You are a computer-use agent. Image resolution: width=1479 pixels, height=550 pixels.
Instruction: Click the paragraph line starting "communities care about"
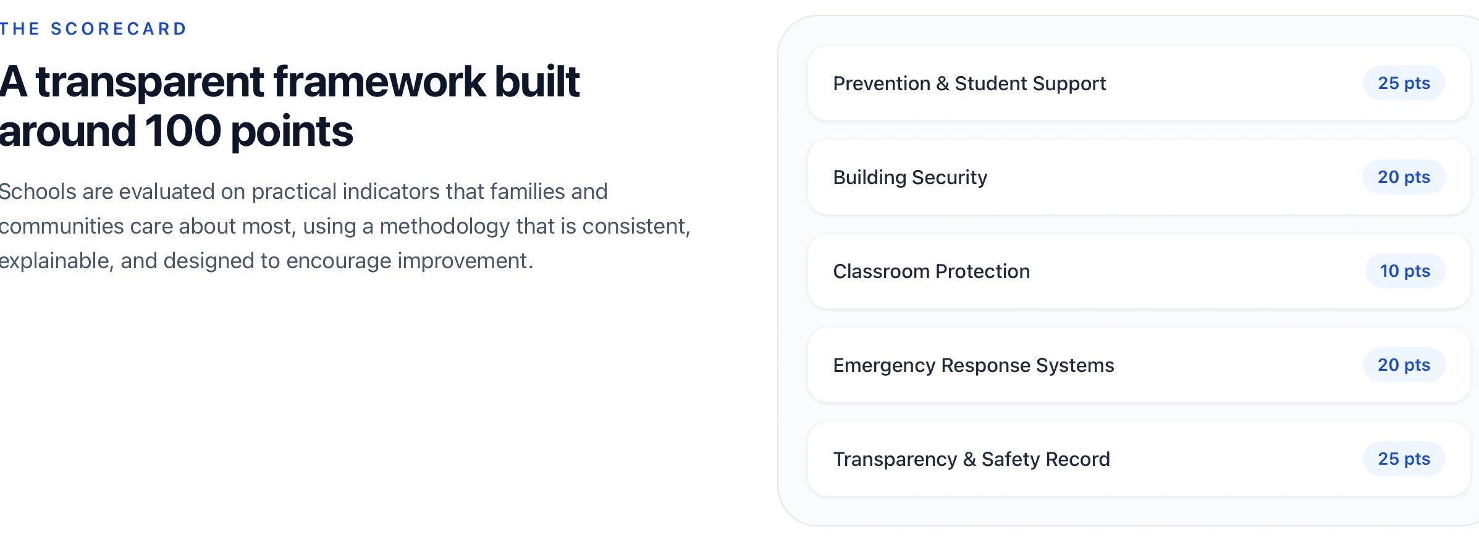tap(344, 226)
